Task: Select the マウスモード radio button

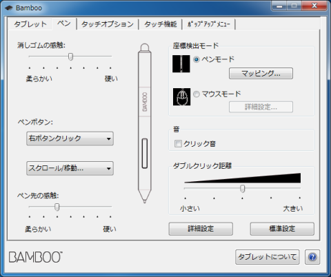Action: [x=197, y=94]
